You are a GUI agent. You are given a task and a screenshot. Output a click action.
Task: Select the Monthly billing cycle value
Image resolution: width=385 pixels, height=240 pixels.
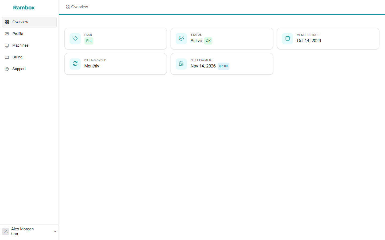pyautogui.click(x=92, y=66)
